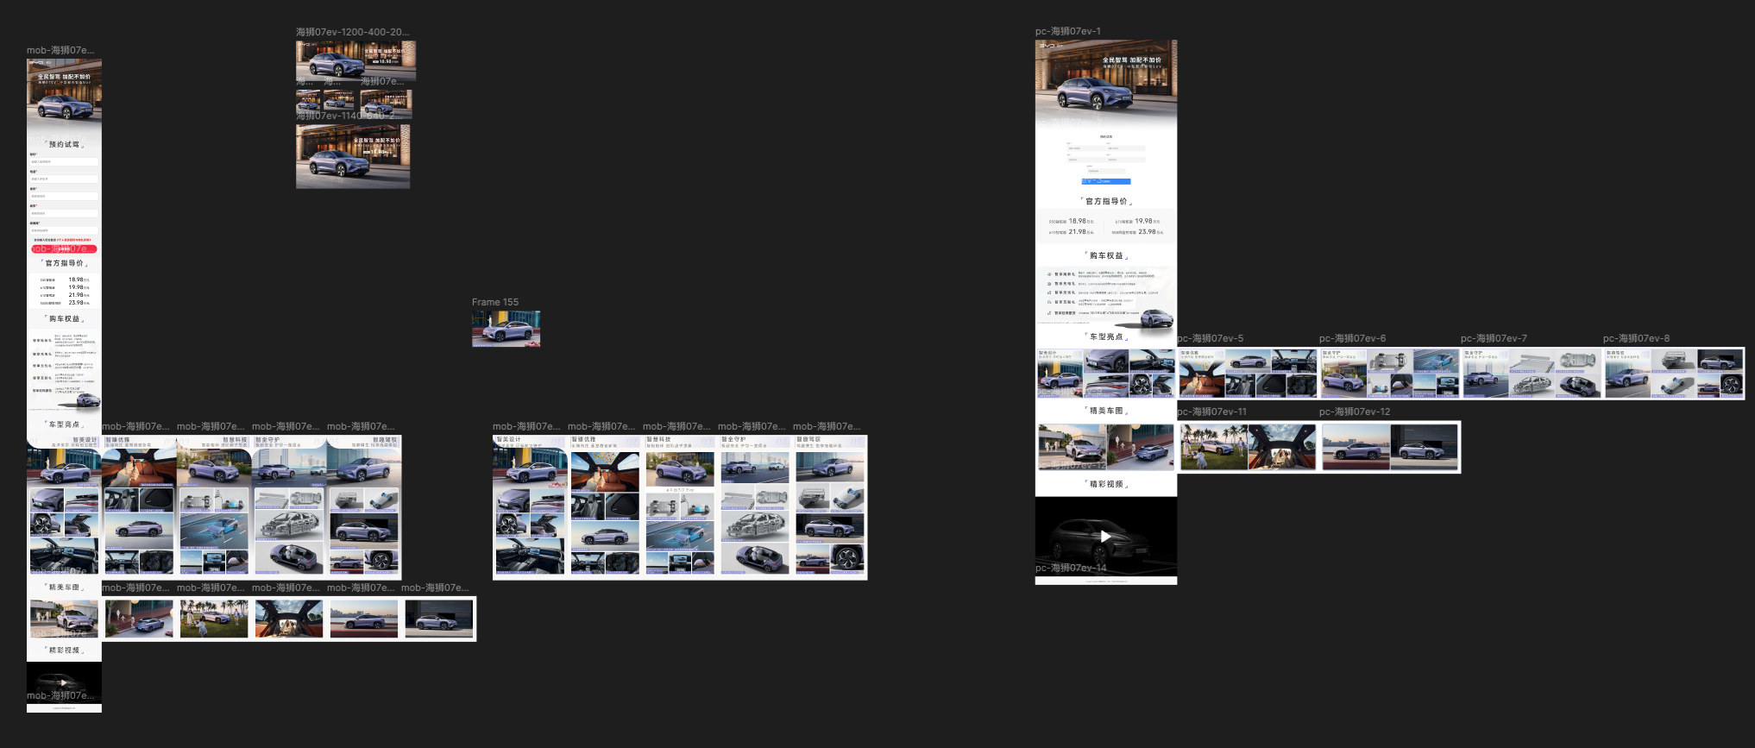Select the pc-海狮07ev-1 frame label
The image size is (1755, 748).
pos(1068,31)
